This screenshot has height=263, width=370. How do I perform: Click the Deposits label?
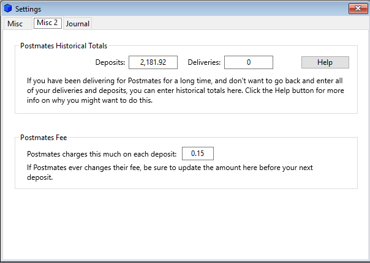pyautogui.click(x=110, y=62)
